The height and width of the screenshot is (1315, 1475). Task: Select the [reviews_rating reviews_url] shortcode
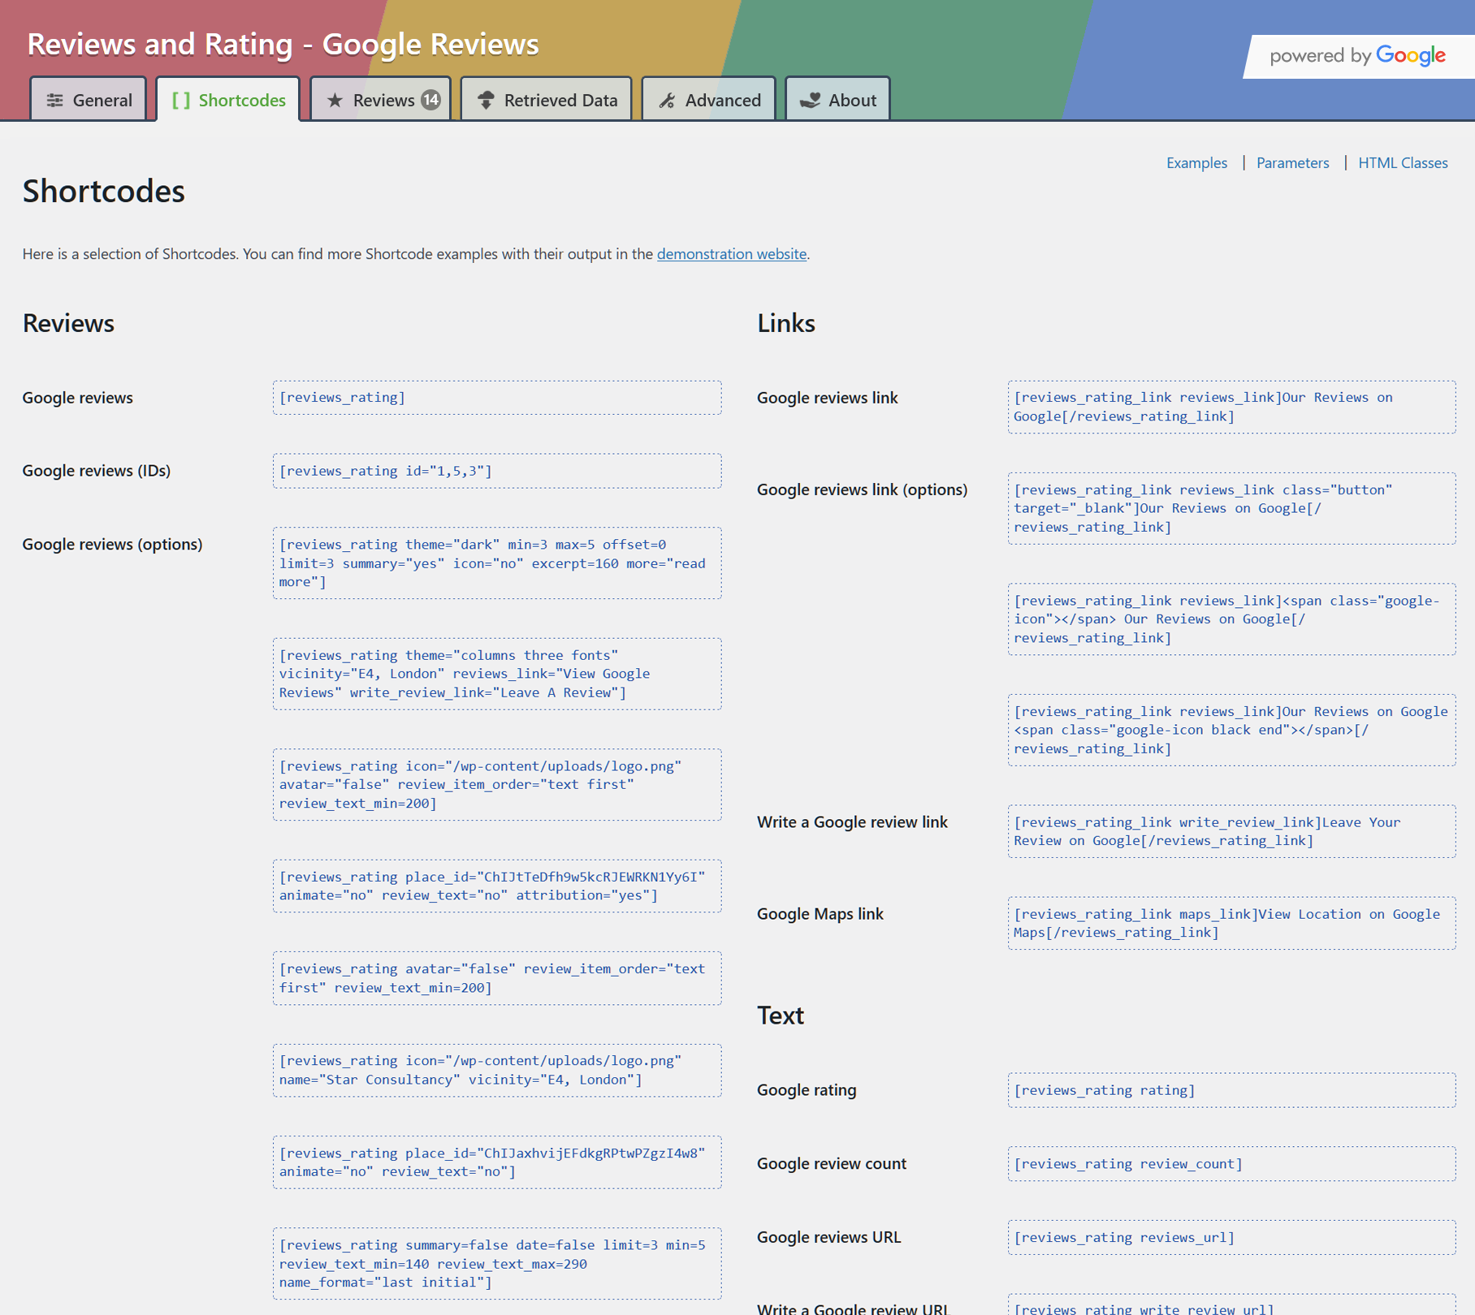[1231, 1237]
